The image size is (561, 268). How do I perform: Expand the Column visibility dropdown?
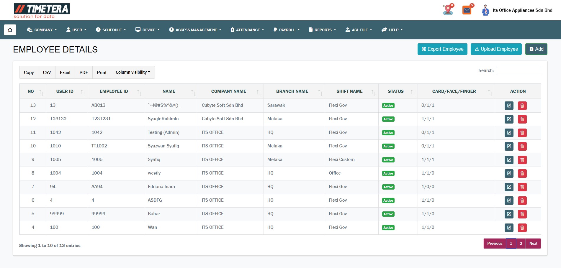[x=133, y=72]
